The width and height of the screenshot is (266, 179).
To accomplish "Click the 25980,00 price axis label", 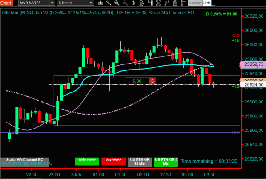I will (254, 45).
